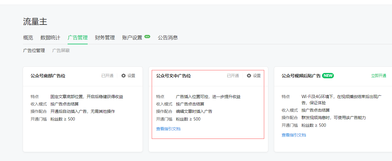
Task: Click text 固定文章底部位置，开启后稳健获得收益
Action: (x=87, y=97)
